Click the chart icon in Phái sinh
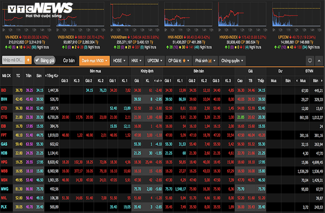This screenshot has height=213, width=325. tap(209, 60)
